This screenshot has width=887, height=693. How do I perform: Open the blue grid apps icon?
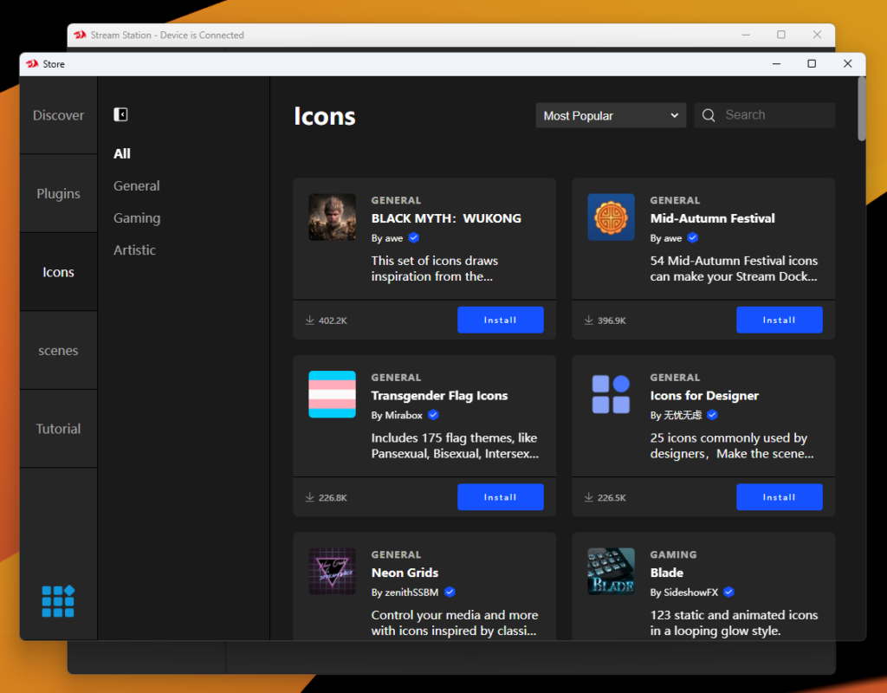pyautogui.click(x=58, y=601)
